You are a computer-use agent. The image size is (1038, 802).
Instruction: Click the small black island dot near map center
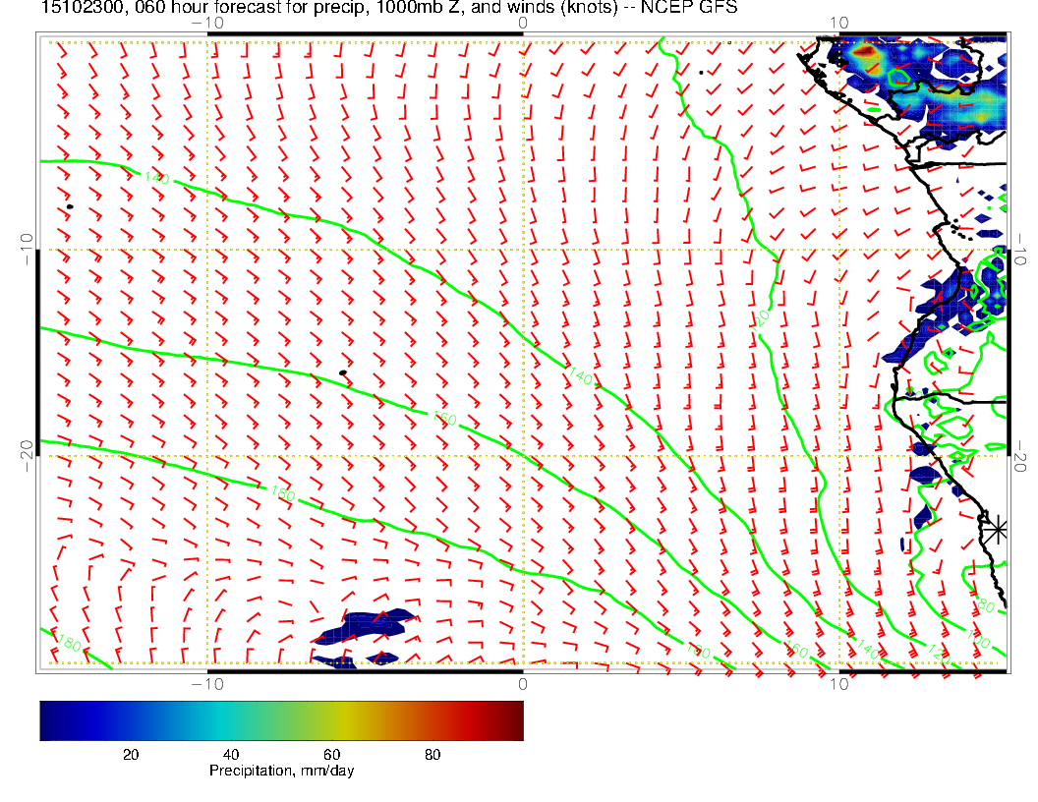342,372
